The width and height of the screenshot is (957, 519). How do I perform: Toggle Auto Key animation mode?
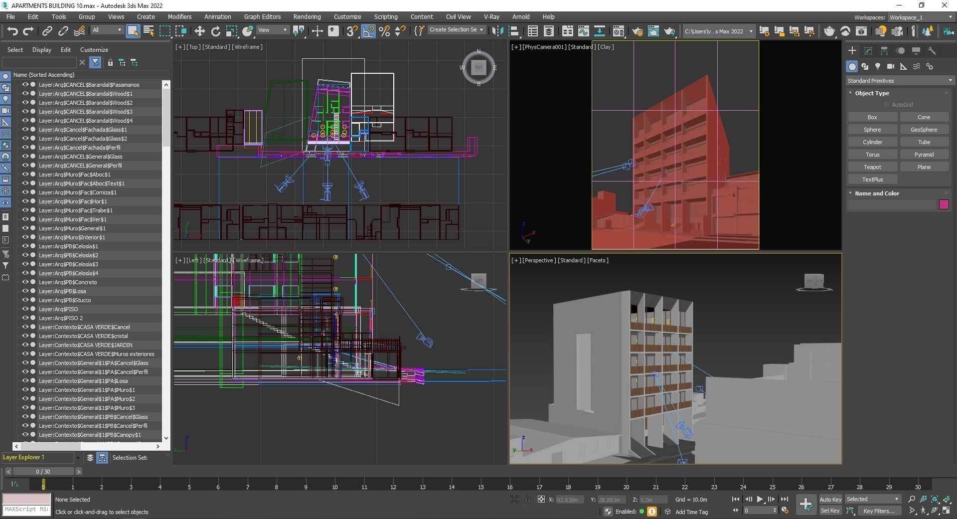click(830, 499)
